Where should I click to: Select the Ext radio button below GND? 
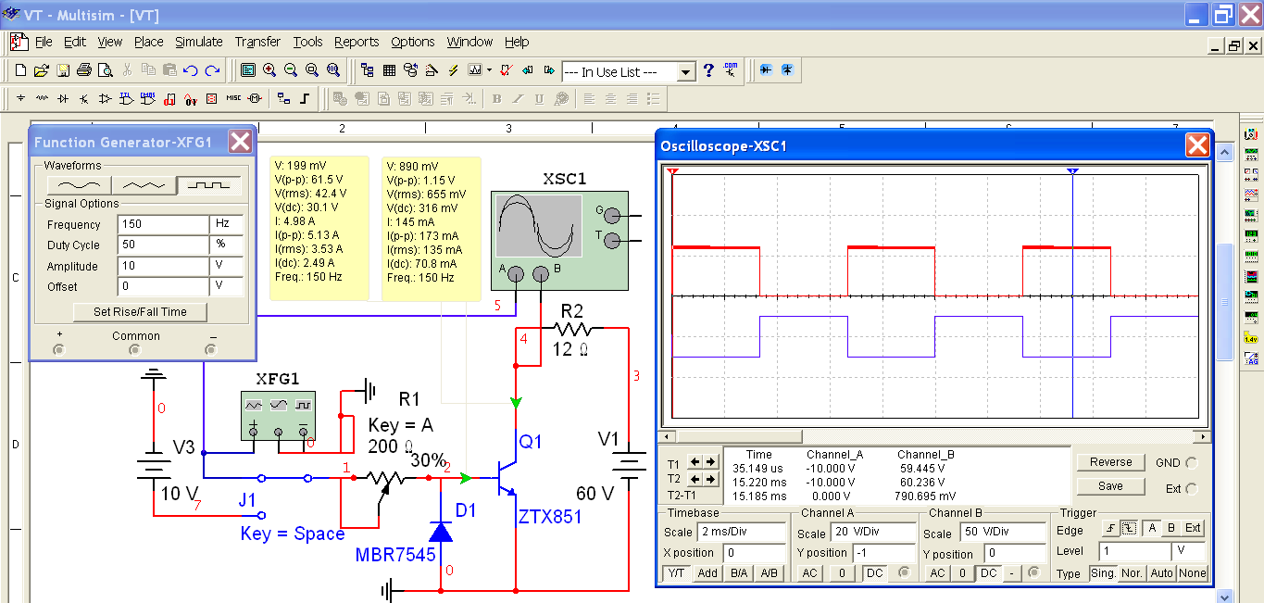click(x=1192, y=488)
